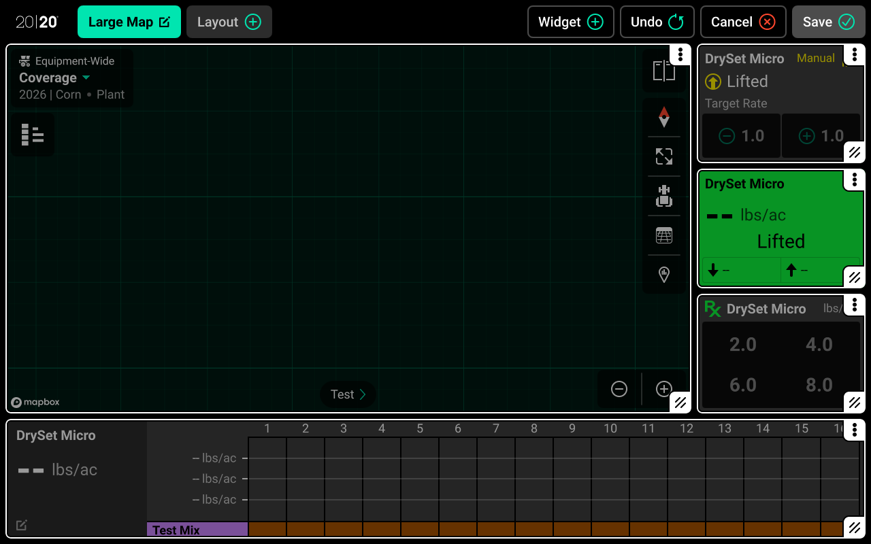Zoom out the map with minus
This screenshot has width=871, height=544.
pos(619,389)
